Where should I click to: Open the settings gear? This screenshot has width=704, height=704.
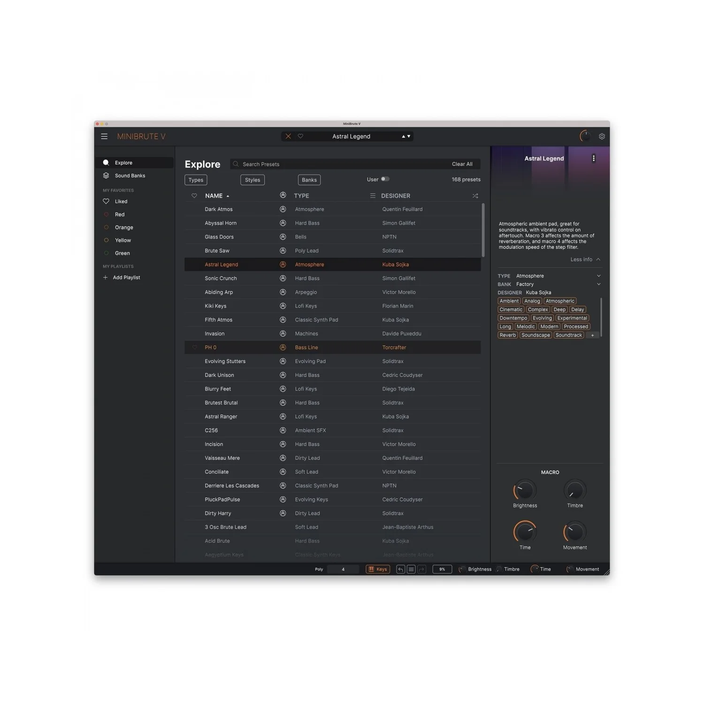pyautogui.click(x=602, y=137)
